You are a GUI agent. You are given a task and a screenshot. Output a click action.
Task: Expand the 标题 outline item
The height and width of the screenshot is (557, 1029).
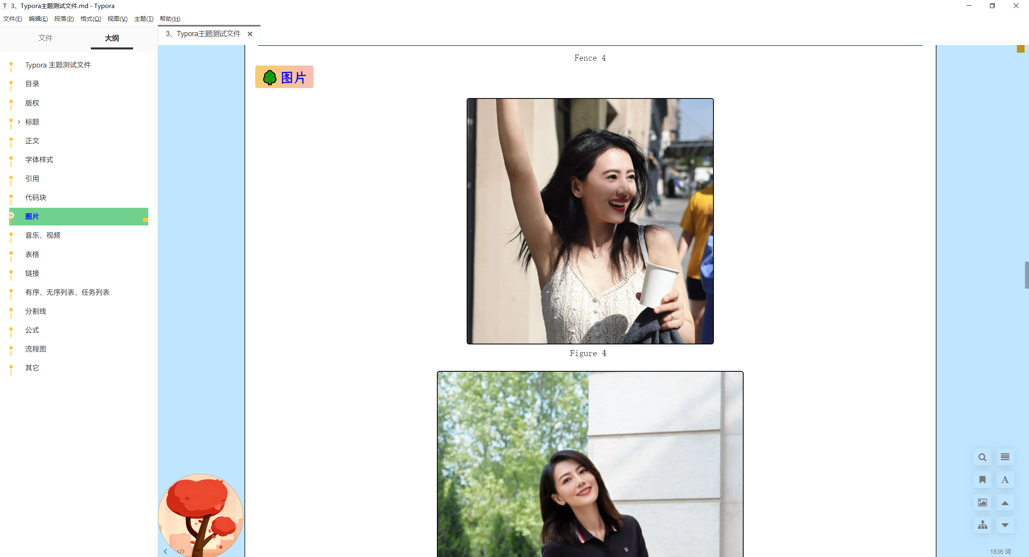click(x=19, y=122)
